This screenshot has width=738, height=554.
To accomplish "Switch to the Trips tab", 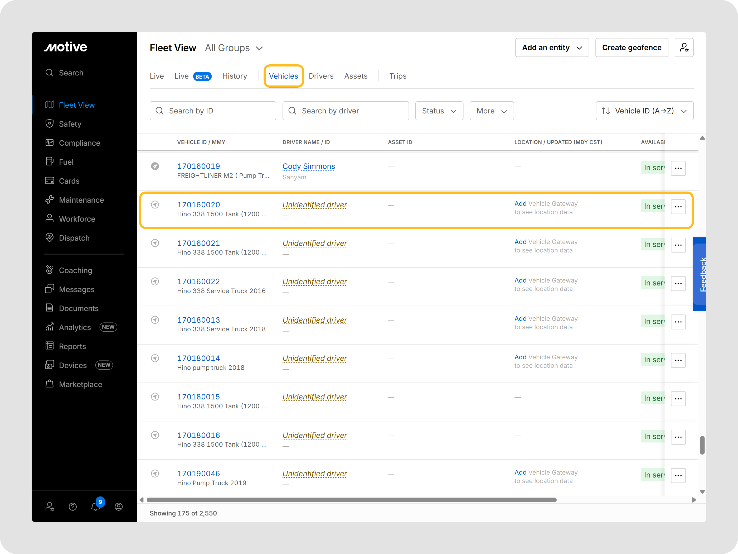I will 398,76.
